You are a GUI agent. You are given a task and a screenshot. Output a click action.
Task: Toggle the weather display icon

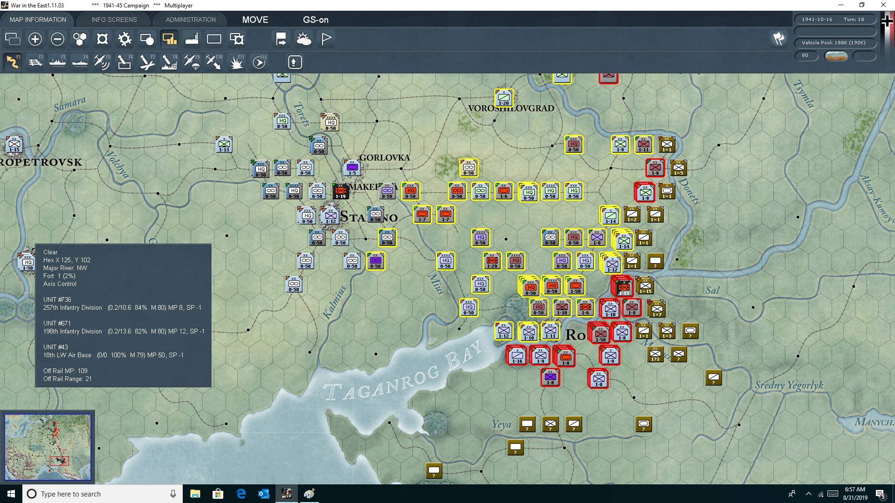pyautogui.click(x=304, y=39)
